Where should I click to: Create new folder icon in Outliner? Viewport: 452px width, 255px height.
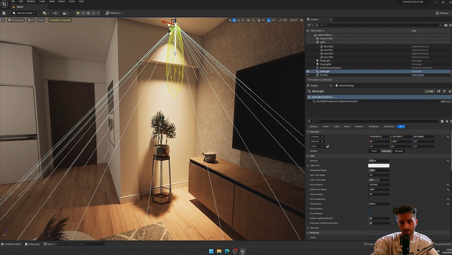(446, 25)
